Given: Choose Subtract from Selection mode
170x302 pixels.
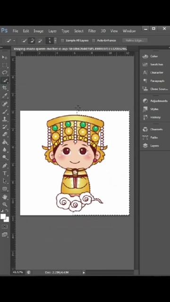Looking at the screenshot, I should click(40, 41).
